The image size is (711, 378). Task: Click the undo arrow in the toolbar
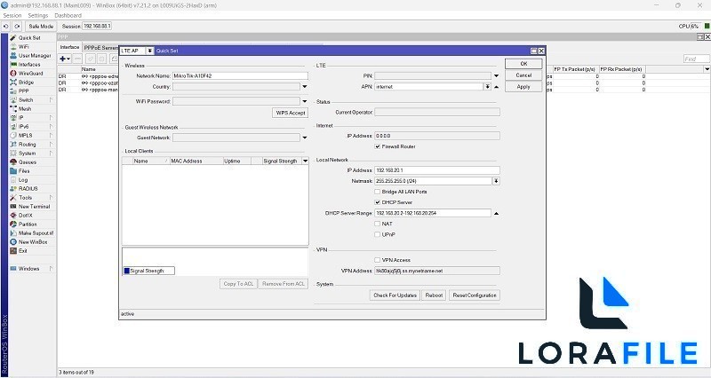[6, 27]
